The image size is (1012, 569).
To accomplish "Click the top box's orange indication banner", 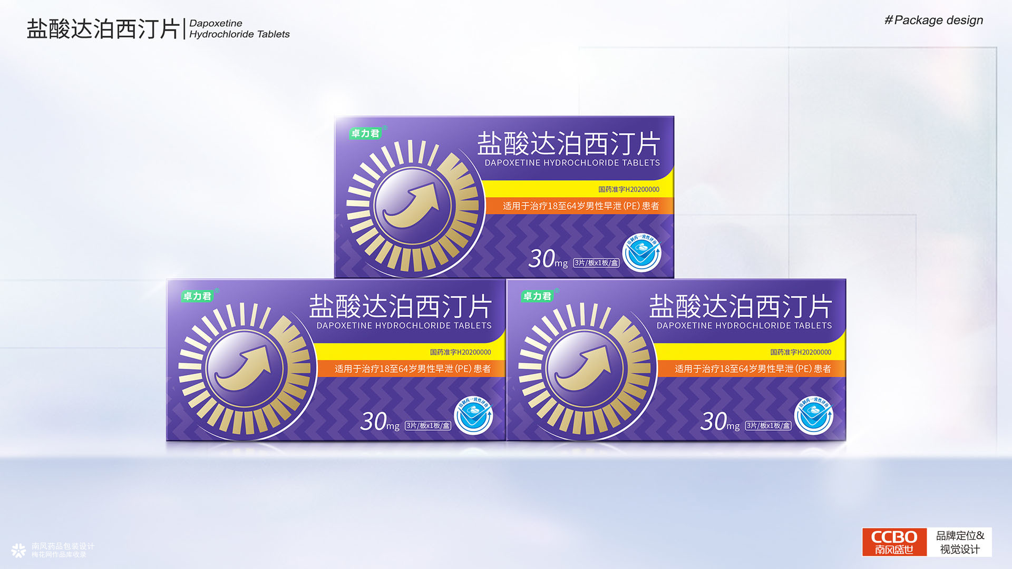I will coord(580,206).
